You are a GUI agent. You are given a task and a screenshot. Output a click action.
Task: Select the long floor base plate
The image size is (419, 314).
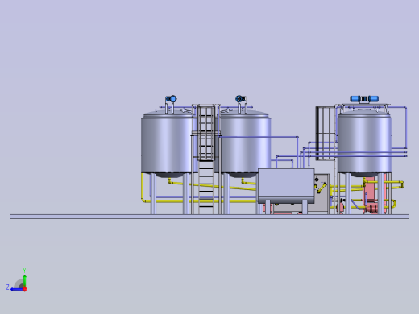tap(209, 217)
